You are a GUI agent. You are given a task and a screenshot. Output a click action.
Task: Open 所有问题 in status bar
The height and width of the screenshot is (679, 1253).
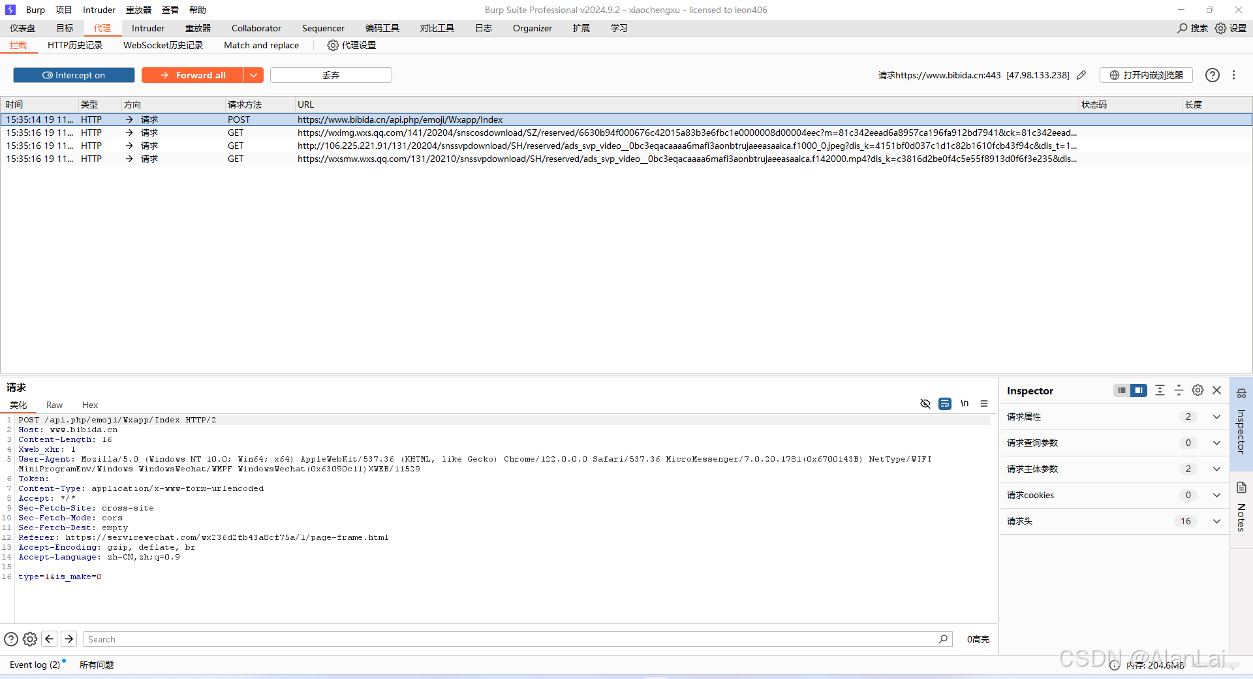click(97, 665)
